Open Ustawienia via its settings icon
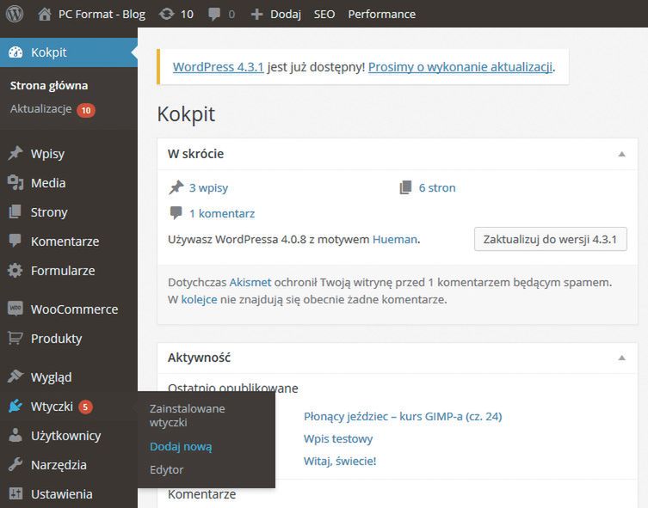The height and width of the screenshot is (508, 648). pyautogui.click(x=15, y=494)
